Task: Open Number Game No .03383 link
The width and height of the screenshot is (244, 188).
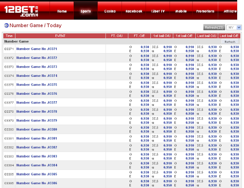Action: click(37, 156)
